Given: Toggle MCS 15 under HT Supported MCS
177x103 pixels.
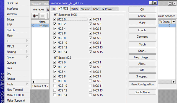Looking at the screenshot, I should (x=90, y=52).
